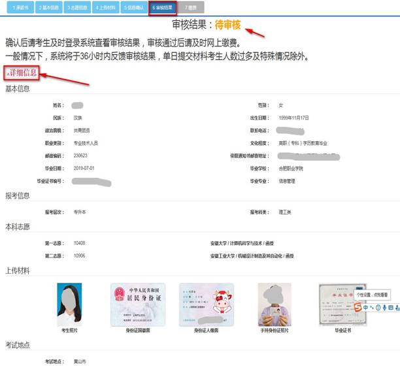Click the 个性设置 tooltip bubble
This screenshot has height=373, width=400.
(x=371, y=295)
